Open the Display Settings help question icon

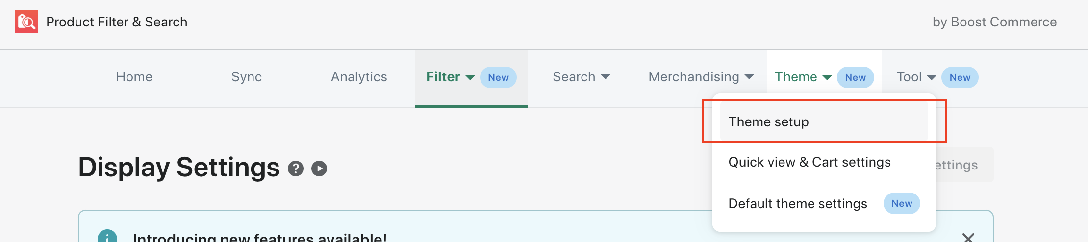[295, 169]
